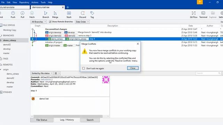The width and height of the screenshot is (223, 125).
Task: Select 'initialize c# project' commit
Action: (x=54, y=42)
